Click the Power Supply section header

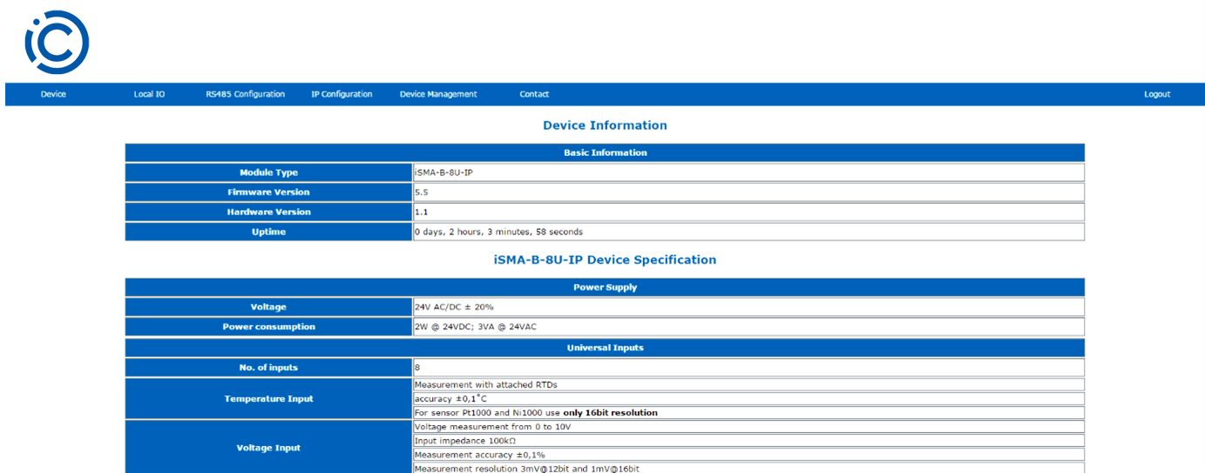(x=605, y=287)
